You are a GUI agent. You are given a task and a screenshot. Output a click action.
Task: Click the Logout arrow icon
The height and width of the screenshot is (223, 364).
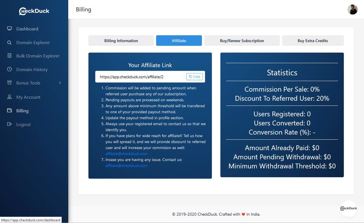[9, 124]
